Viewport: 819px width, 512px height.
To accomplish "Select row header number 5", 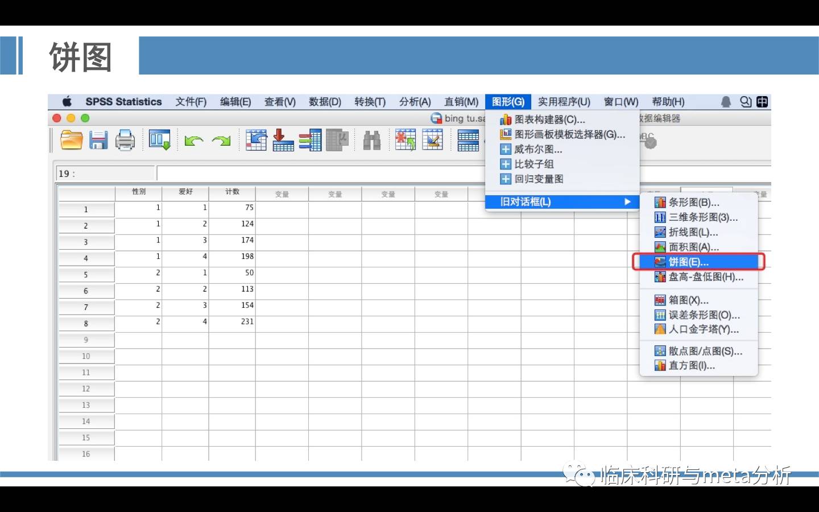I will pos(86,275).
